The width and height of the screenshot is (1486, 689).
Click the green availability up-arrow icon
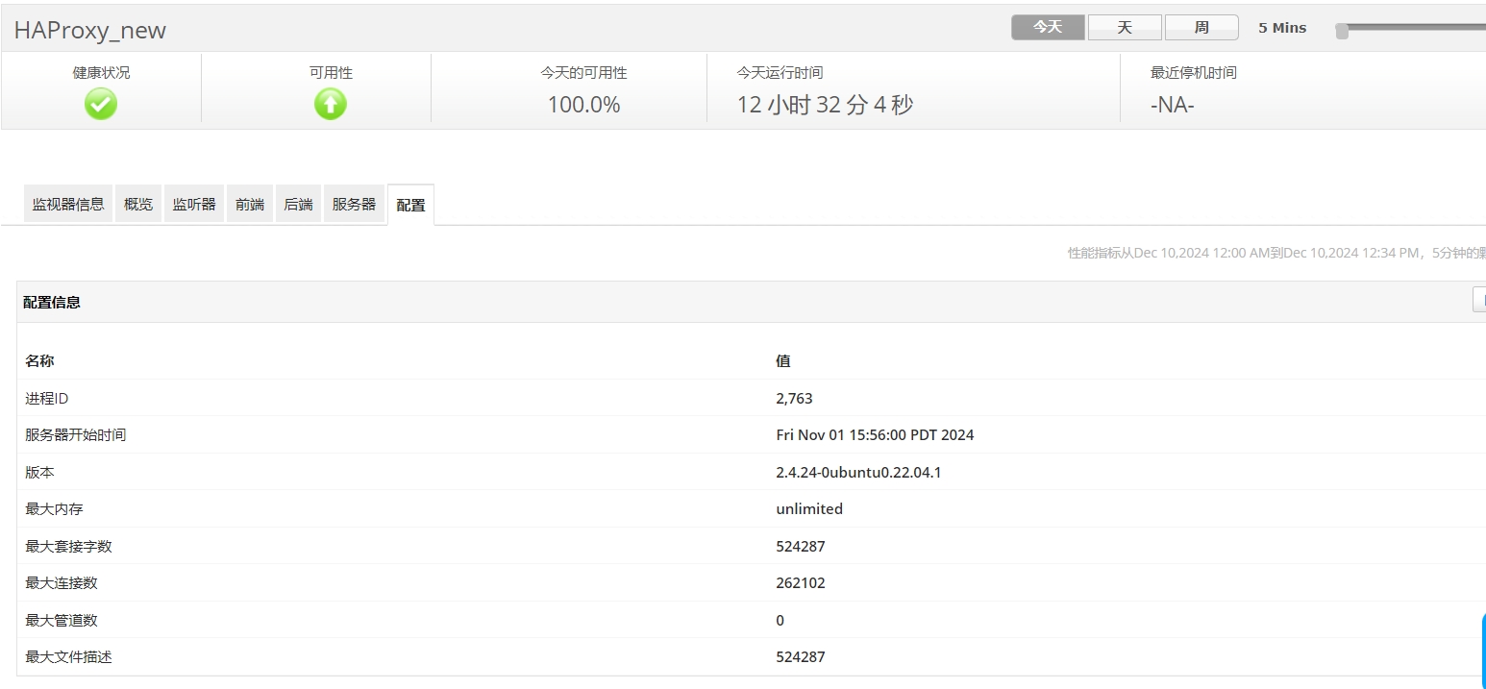click(x=330, y=104)
